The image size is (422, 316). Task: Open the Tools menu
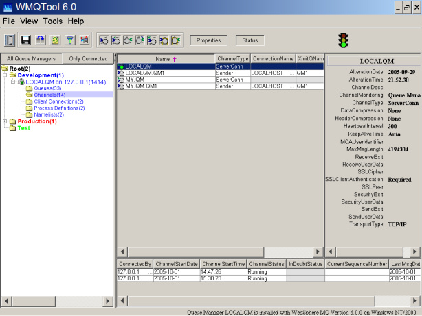(52, 21)
